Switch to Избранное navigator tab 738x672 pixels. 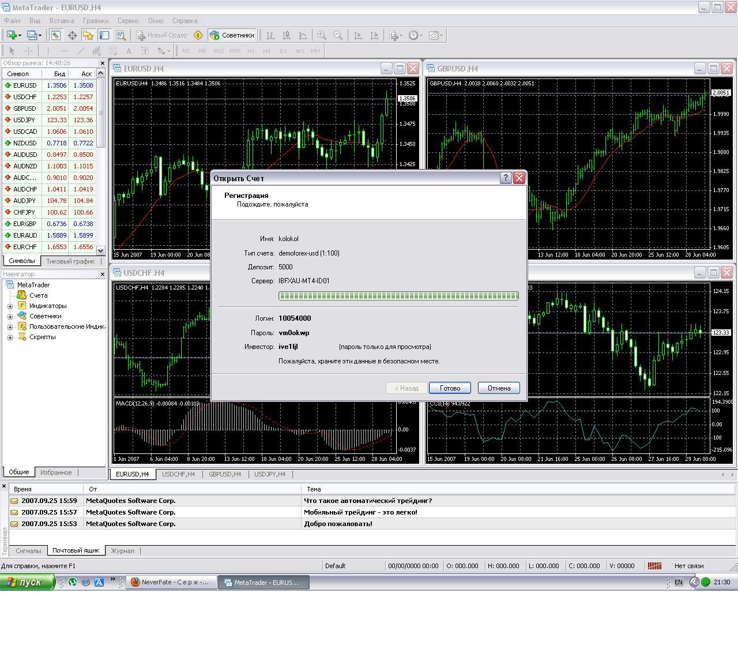tap(56, 472)
